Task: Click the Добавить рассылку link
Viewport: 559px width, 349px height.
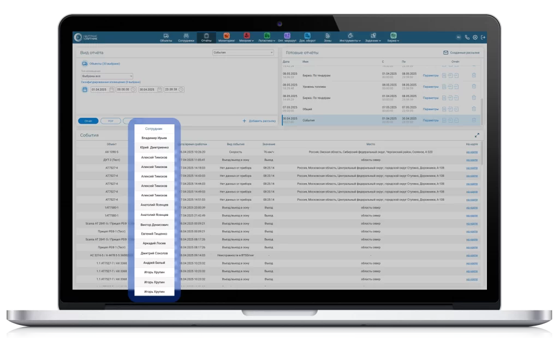Action: coord(259,121)
